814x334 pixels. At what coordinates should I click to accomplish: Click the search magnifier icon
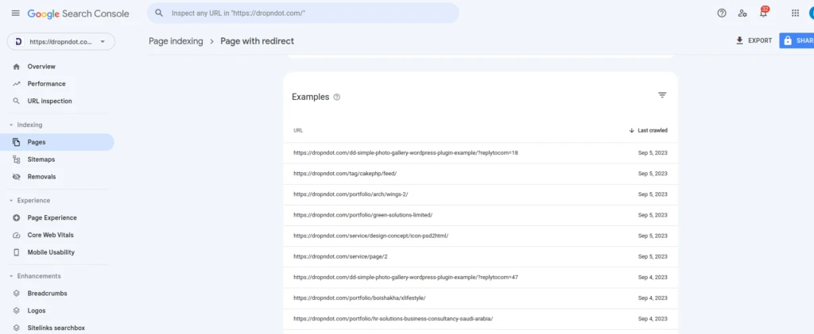pyautogui.click(x=159, y=13)
